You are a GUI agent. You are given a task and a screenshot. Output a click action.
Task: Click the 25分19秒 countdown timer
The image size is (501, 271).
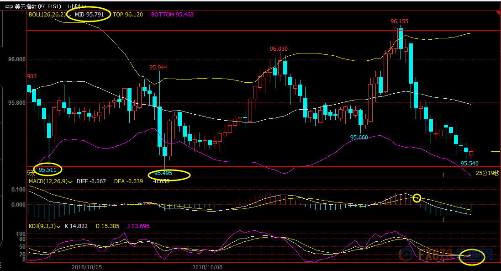(487, 173)
